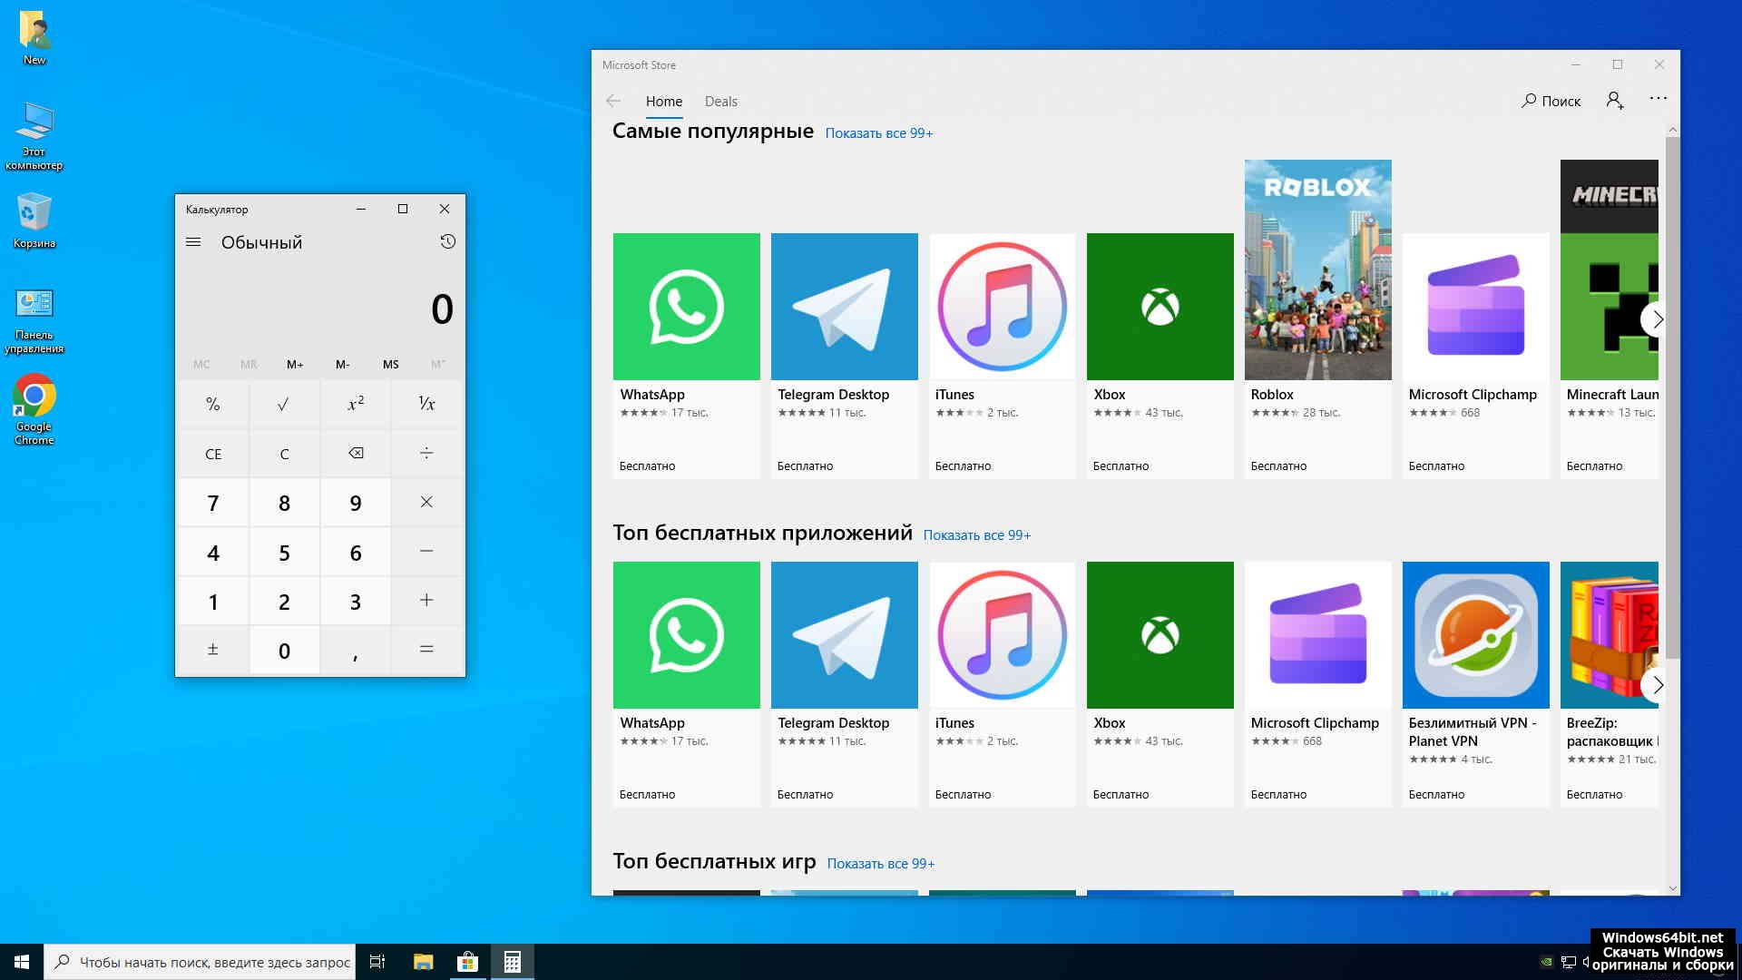Open the Store three-dots menu
This screenshot has height=980, width=1742.
(1658, 99)
